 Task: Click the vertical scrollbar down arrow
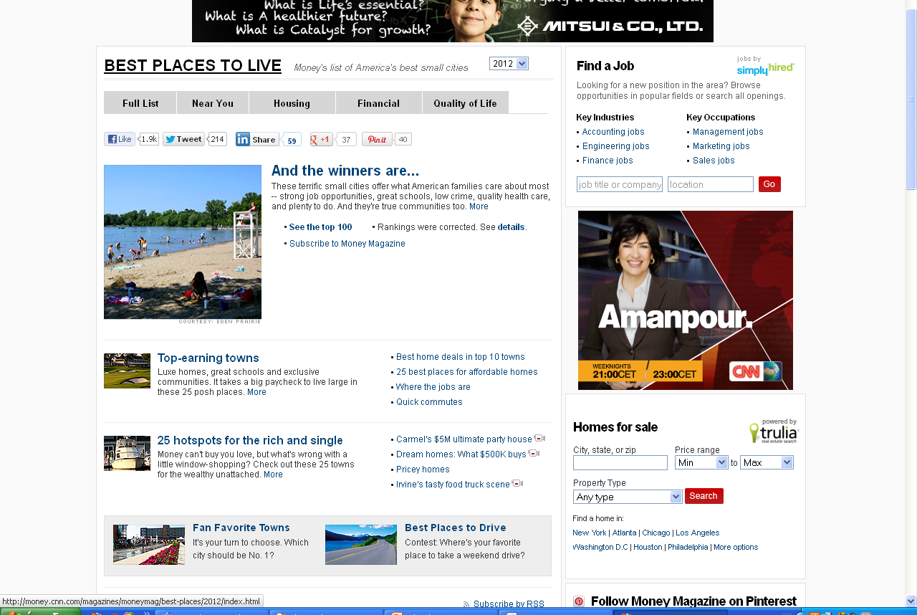click(911, 601)
